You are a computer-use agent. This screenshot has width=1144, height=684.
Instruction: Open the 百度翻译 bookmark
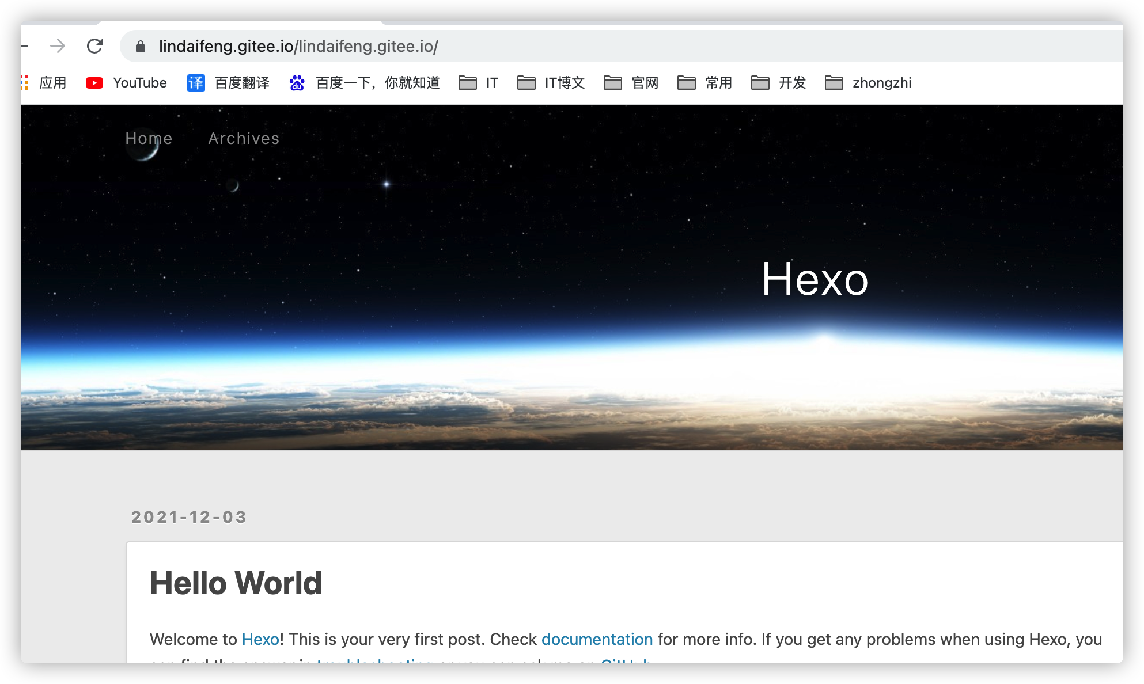(228, 83)
